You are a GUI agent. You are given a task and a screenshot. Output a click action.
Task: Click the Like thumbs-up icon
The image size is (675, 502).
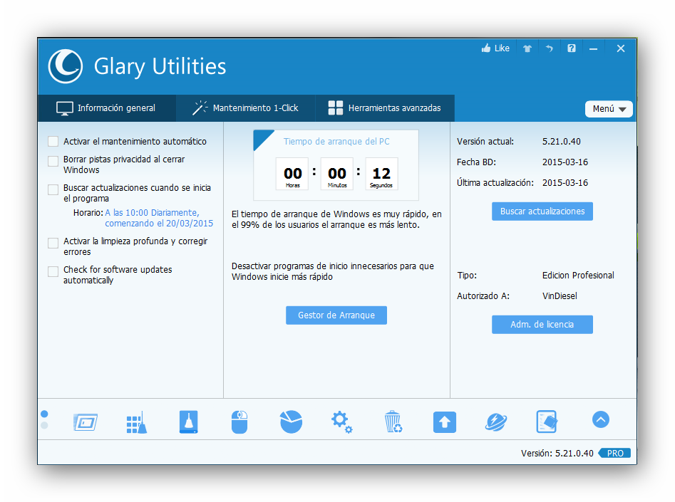(x=486, y=48)
